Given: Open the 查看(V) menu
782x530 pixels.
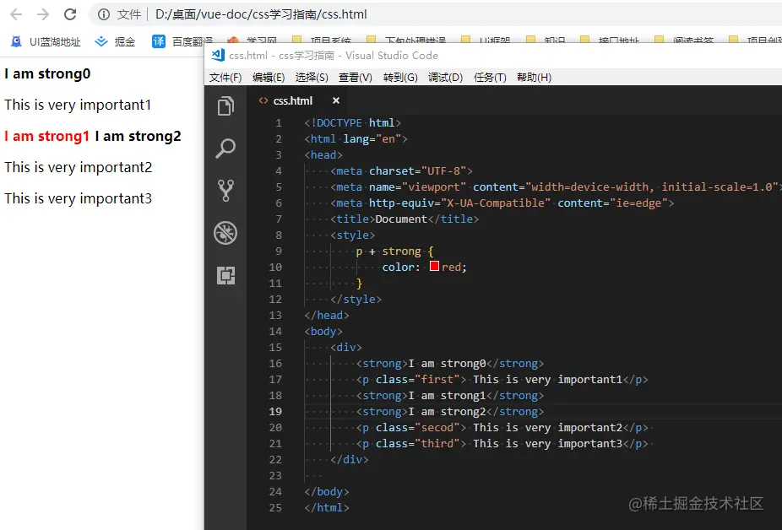Looking at the screenshot, I should coord(355,78).
